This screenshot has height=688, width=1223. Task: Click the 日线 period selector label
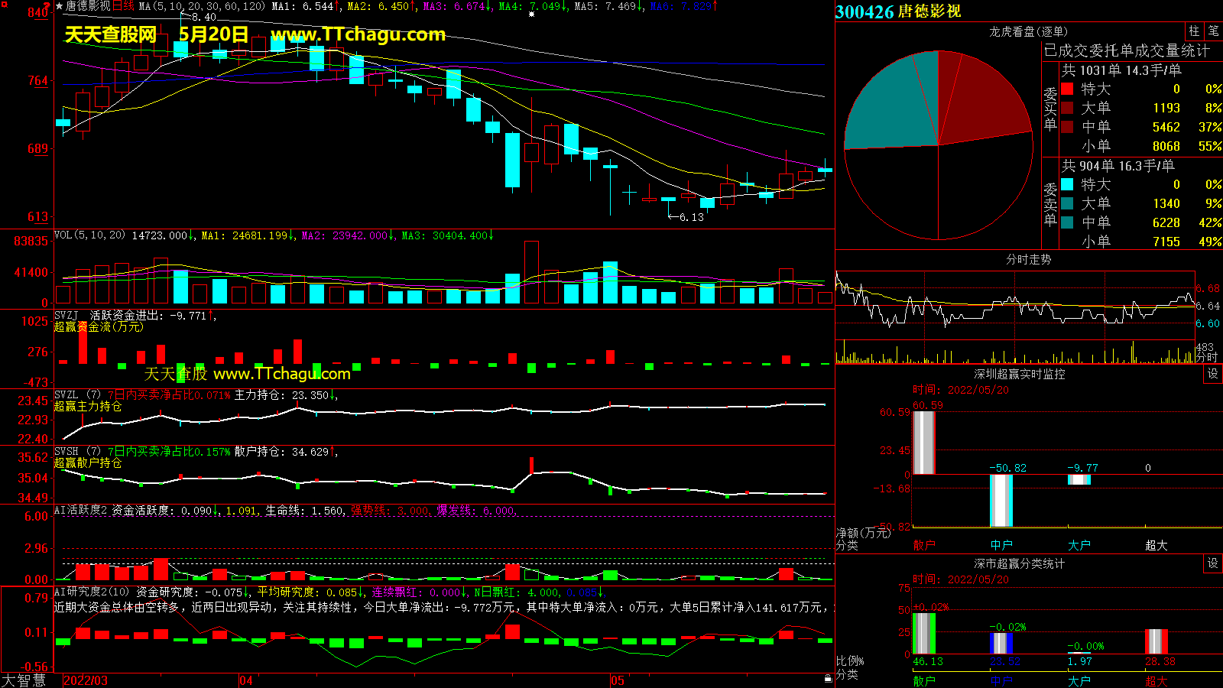coord(123,6)
